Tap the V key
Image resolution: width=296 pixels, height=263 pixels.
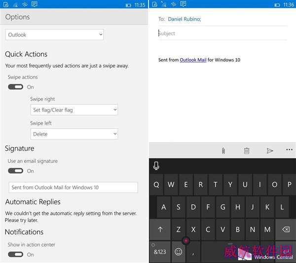pyautogui.click(x=223, y=229)
